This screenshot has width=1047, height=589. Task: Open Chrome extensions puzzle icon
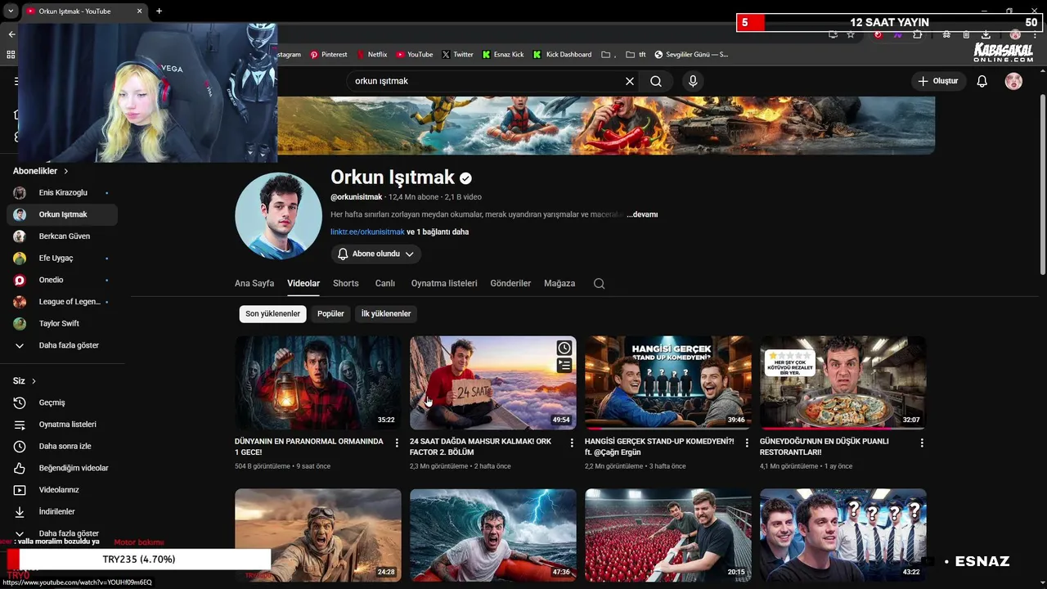point(918,34)
